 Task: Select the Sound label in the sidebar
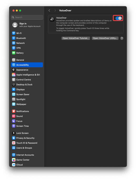click(x=19, y=116)
